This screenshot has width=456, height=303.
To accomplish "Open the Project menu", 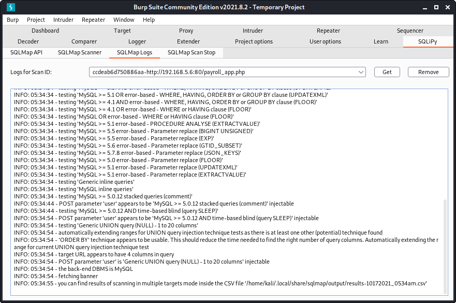I will pyautogui.click(x=36, y=20).
